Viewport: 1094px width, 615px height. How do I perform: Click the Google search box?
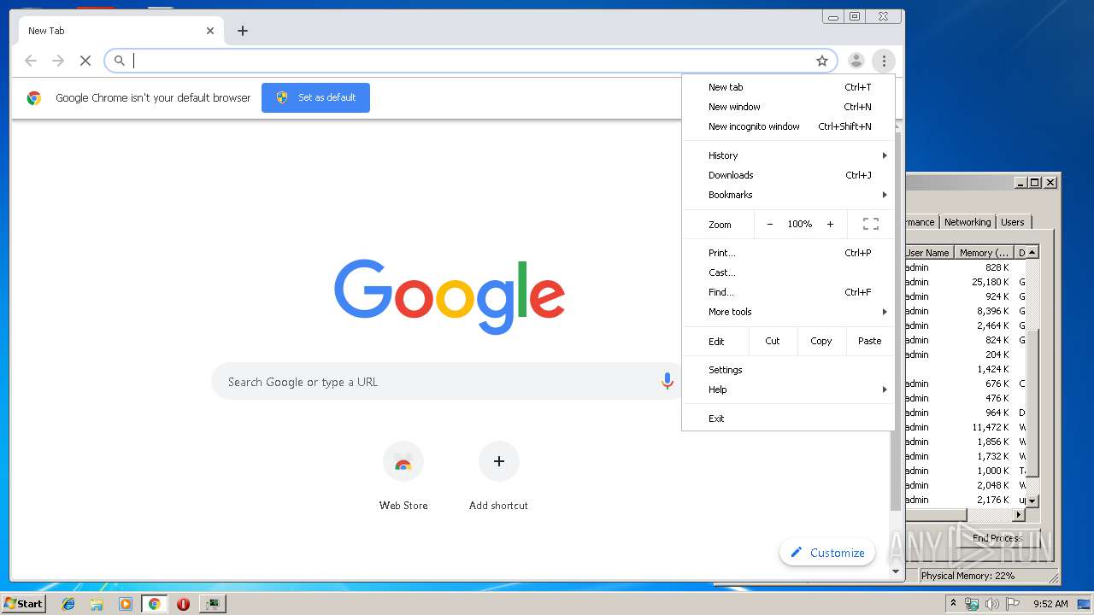coord(448,382)
